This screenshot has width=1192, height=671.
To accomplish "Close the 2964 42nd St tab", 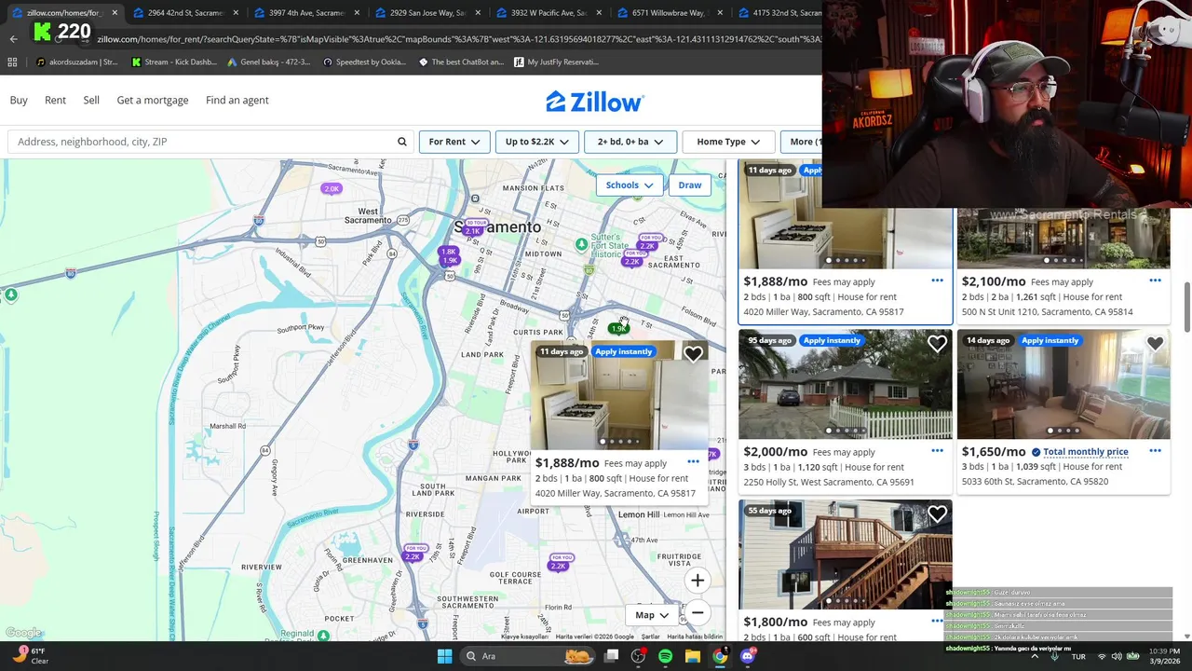I will (236, 13).
